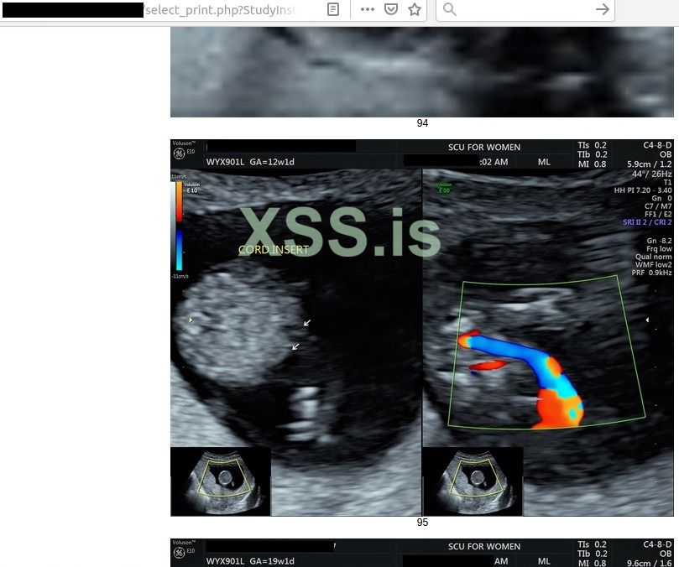Bookmark this page with star icon
The height and width of the screenshot is (567, 679).
[415, 9]
